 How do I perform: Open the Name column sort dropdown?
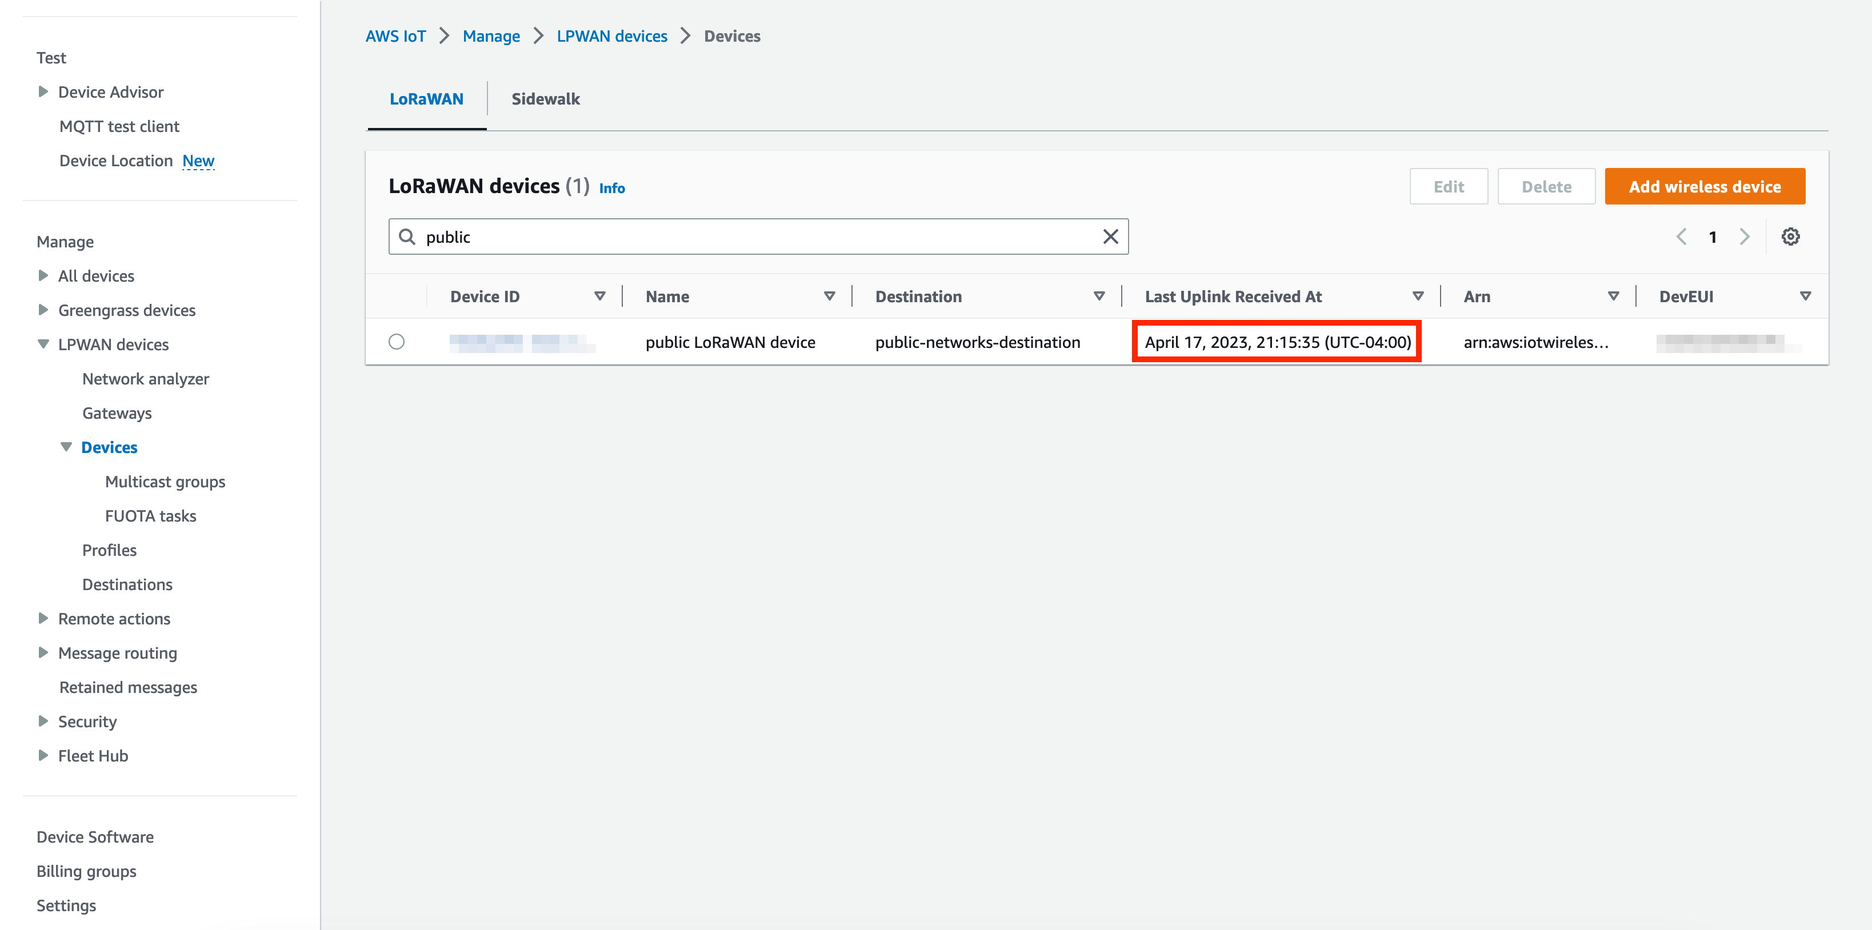pyautogui.click(x=829, y=296)
